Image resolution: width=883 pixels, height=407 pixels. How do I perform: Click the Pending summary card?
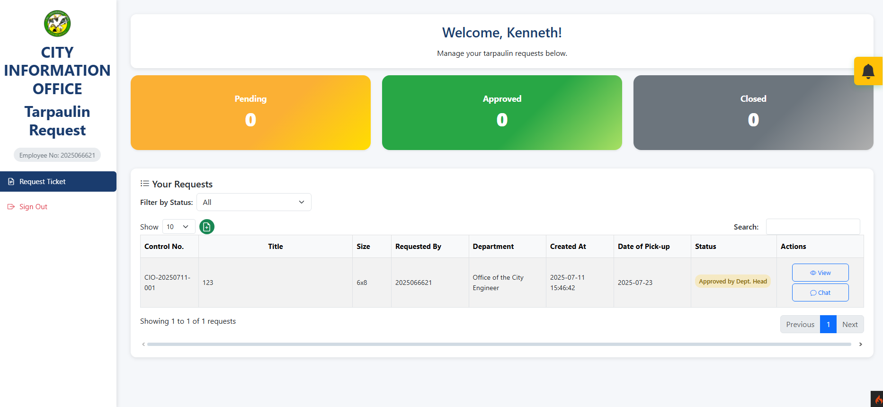[250, 113]
